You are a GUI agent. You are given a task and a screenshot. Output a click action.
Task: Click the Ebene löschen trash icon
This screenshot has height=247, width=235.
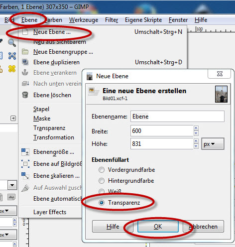[25, 95]
